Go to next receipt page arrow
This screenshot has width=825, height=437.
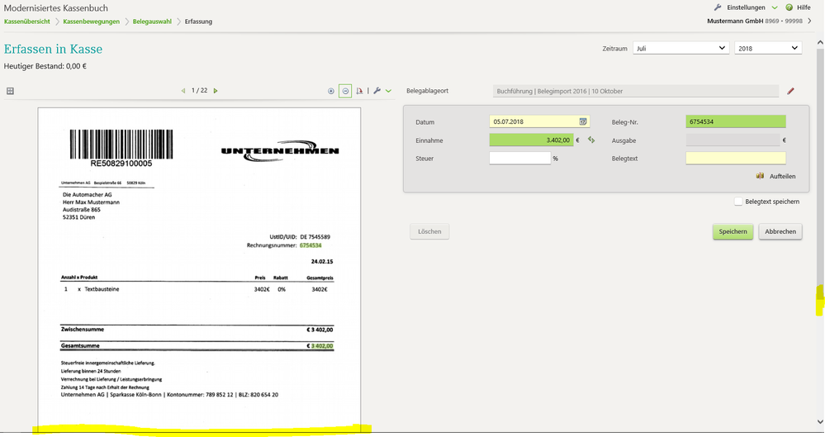(x=216, y=91)
